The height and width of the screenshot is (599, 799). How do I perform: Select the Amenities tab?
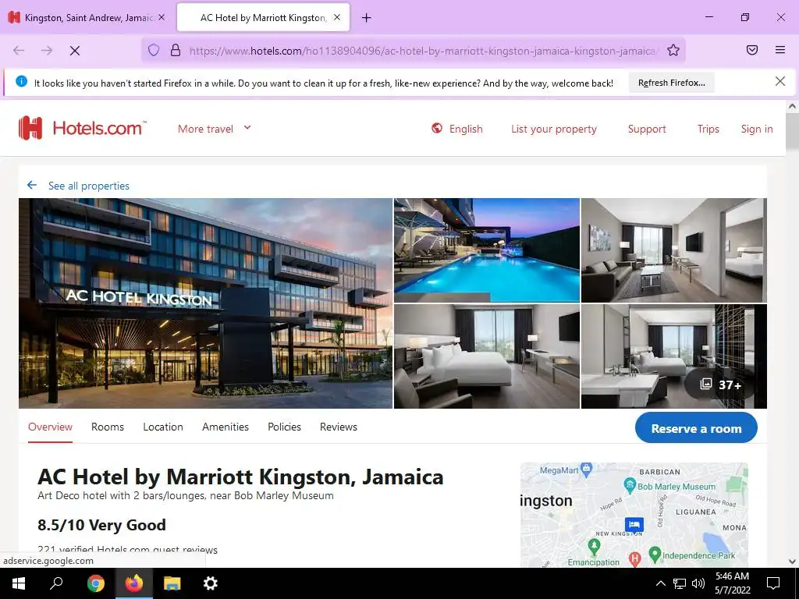coord(225,427)
